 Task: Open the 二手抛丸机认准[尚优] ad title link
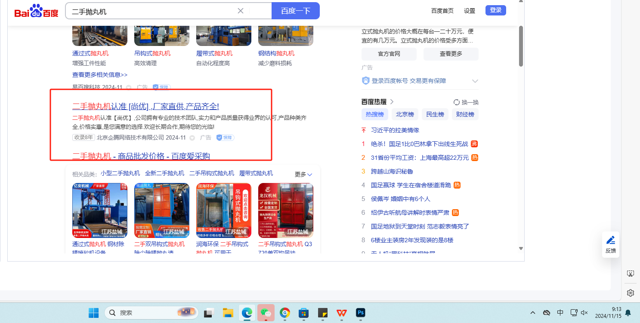tap(145, 107)
